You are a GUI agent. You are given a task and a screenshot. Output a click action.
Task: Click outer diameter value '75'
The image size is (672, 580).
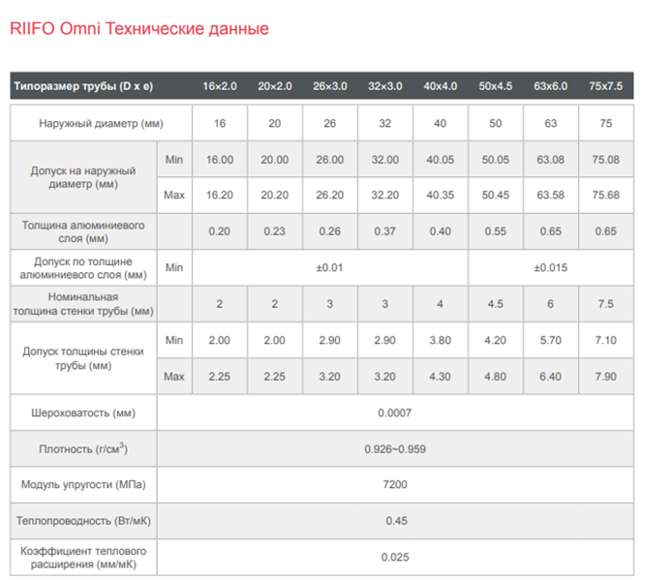[x=605, y=124]
